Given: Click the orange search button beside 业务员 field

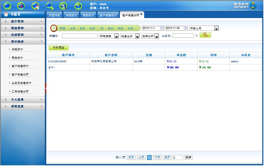Looking at the screenshot, I should click(205, 35).
